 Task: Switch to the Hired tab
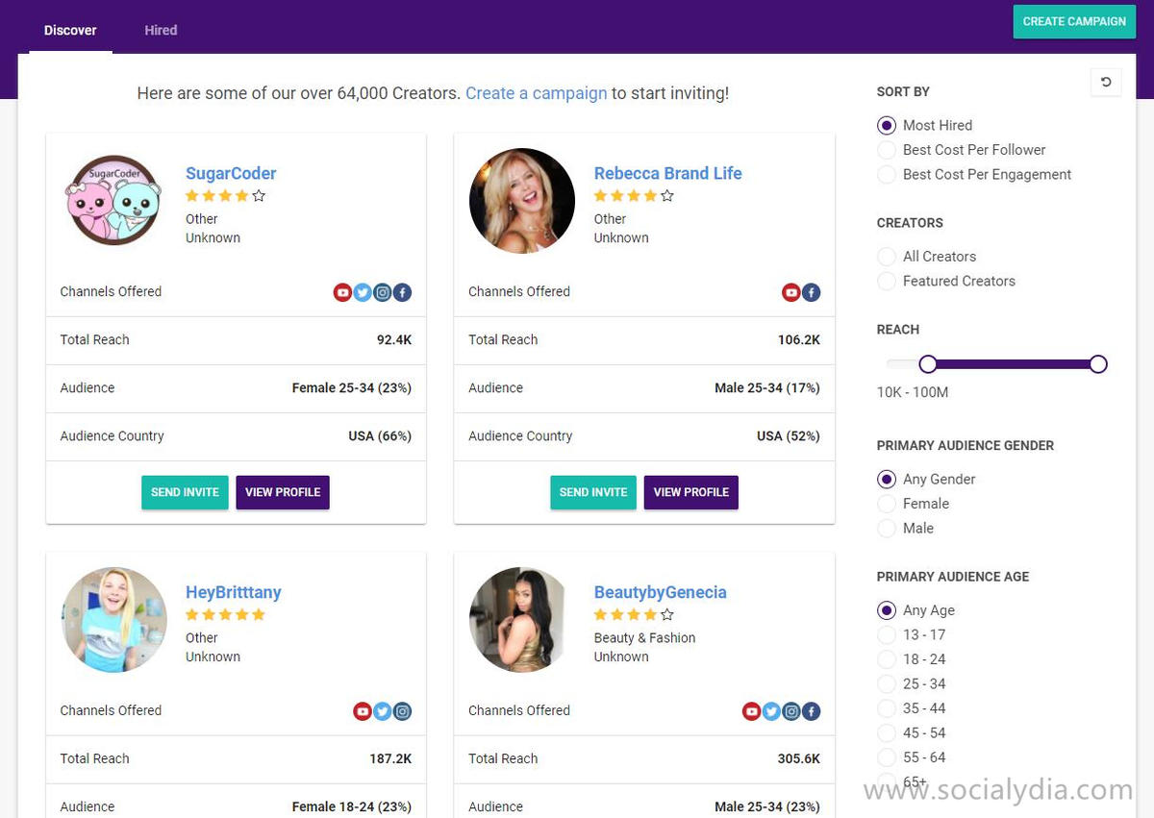click(161, 30)
